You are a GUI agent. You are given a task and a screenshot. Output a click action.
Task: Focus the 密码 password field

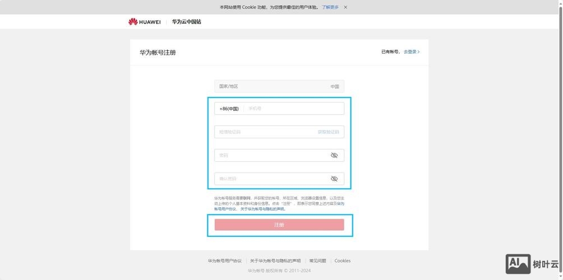tap(279, 155)
